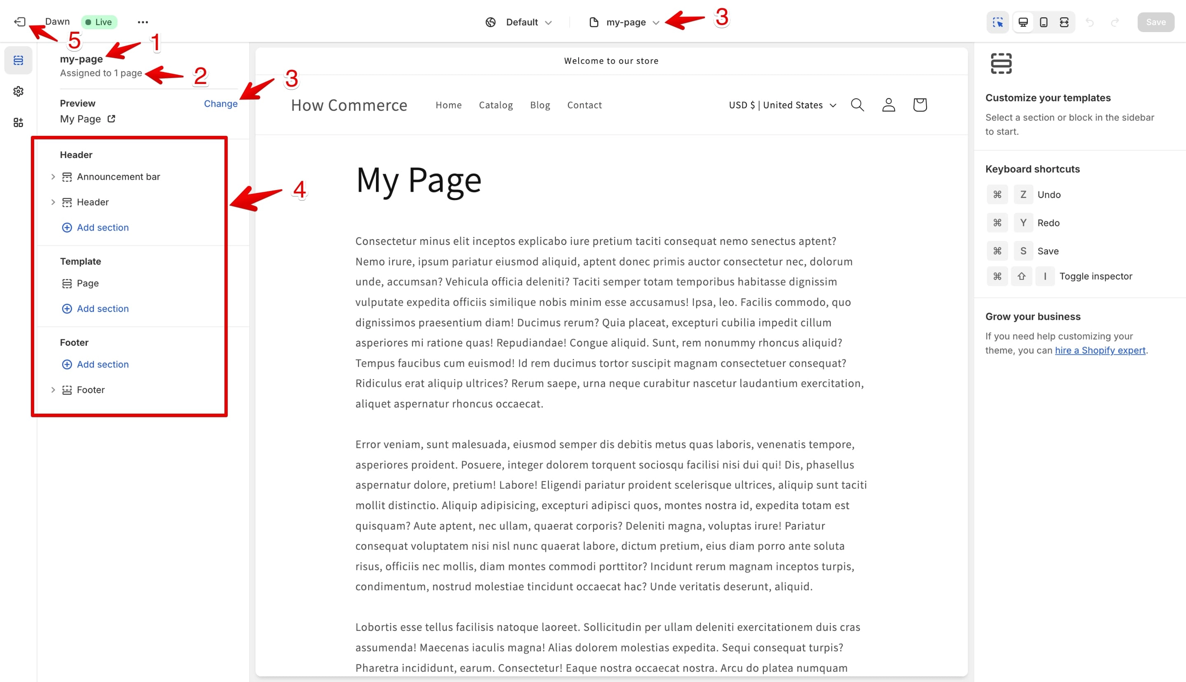Click the Dawn theme name
1186x682 pixels.
(x=57, y=21)
